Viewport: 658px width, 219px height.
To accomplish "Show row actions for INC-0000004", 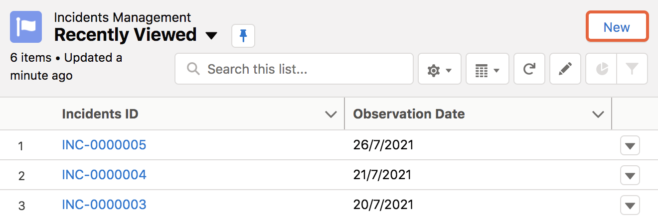I will pyautogui.click(x=630, y=176).
